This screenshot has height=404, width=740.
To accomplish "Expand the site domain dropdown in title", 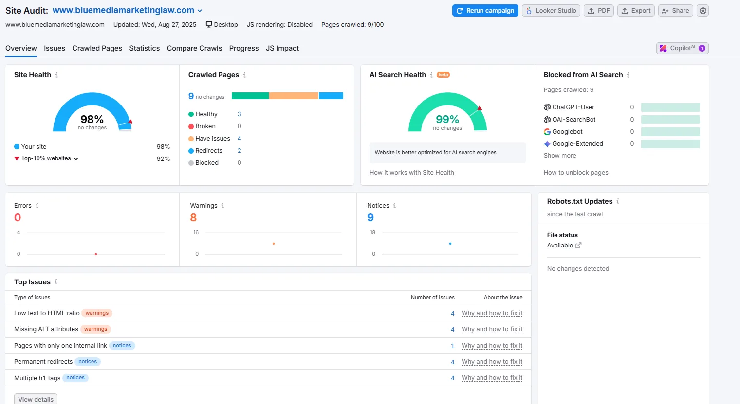I will (x=200, y=11).
